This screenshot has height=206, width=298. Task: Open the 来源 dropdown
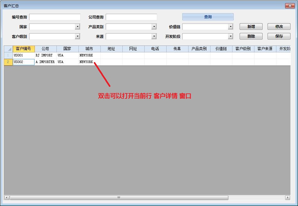(154, 36)
